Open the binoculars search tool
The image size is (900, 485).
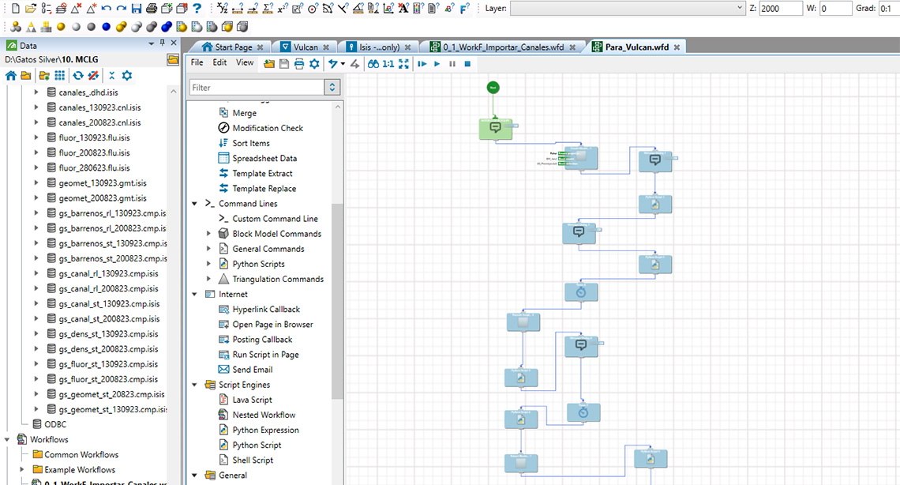(x=373, y=63)
